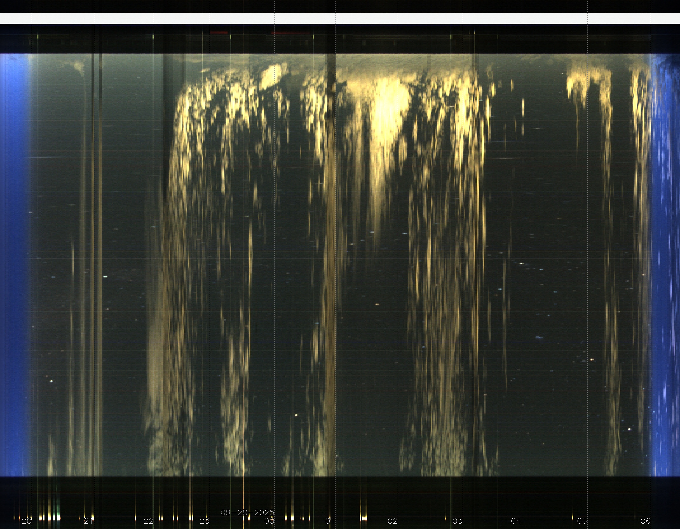Click the 21 hour label
Viewport: 680px width, 529px height.
[x=89, y=521]
